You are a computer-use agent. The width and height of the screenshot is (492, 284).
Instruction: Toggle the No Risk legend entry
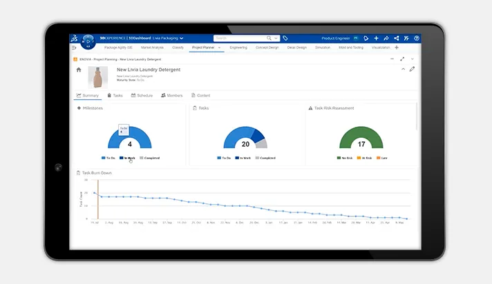(x=345, y=158)
